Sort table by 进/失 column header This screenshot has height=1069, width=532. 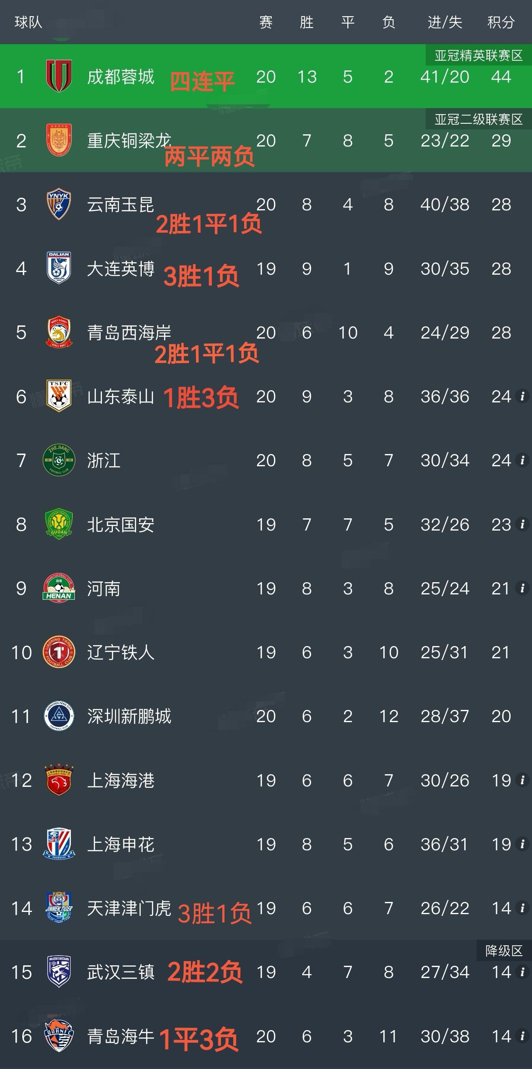(x=444, y=22)
